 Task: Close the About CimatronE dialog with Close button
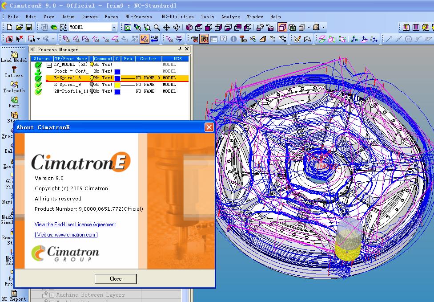pos(116,279)
